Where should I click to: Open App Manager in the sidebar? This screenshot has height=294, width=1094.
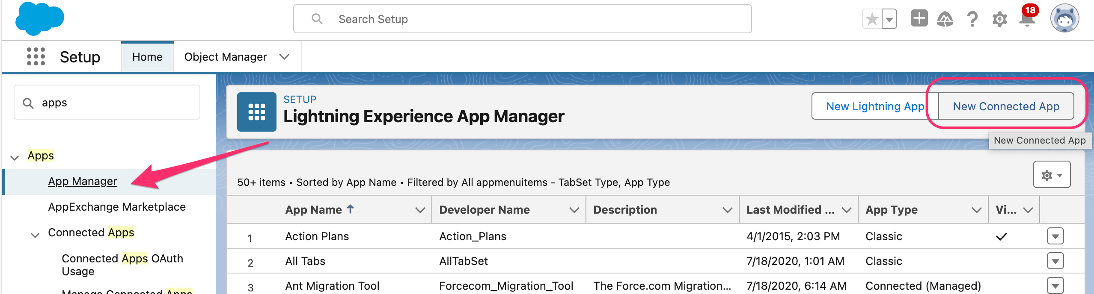point(82,181)
